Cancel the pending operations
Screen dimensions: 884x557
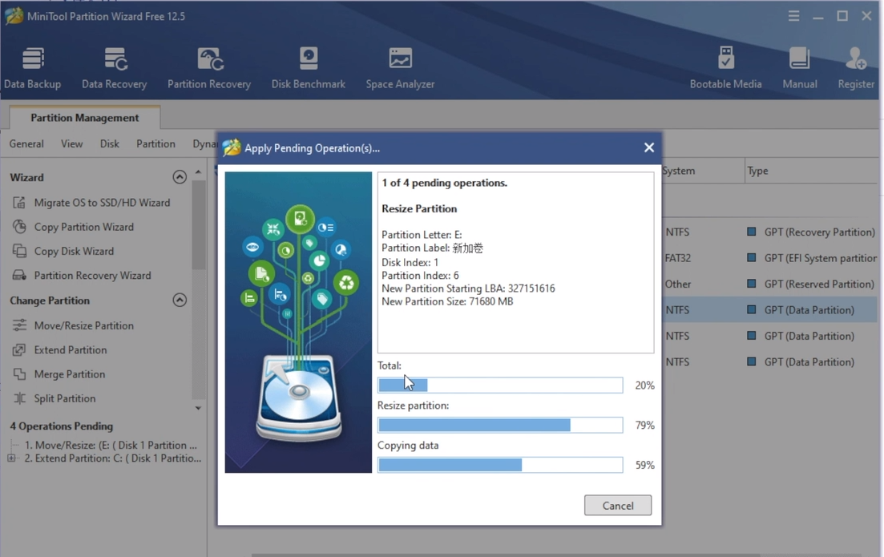[x=618, y=505]
